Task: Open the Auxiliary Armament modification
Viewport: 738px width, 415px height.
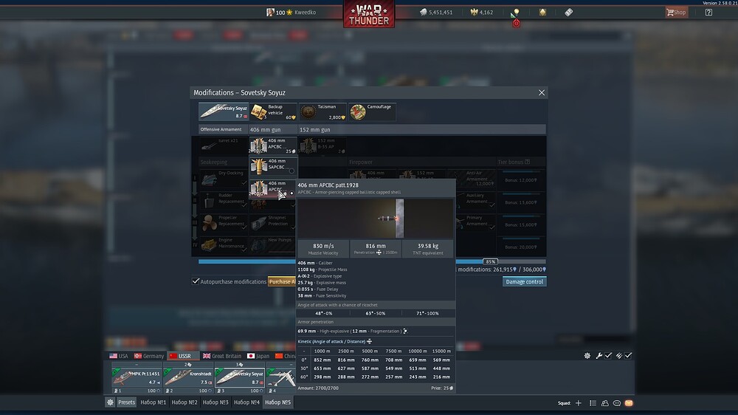Action: pos(476,201)
